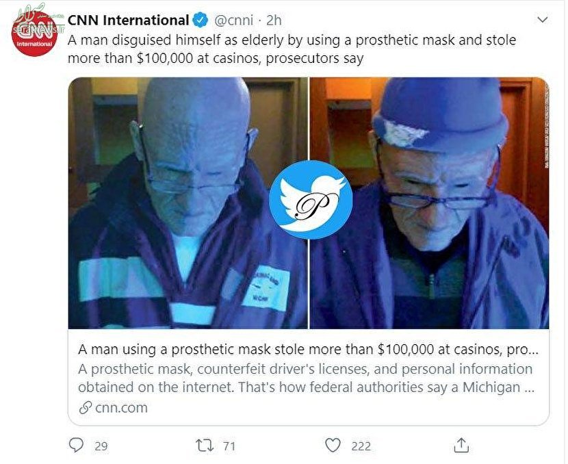The width and height of the screenshot is (568, 464).
Task: Expand the tweet options chevron
Action: pyautogui.click(x=542, y=20)
